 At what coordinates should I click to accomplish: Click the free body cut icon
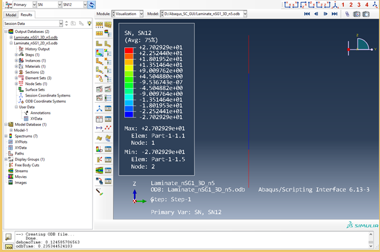click(x=99, y=160)
